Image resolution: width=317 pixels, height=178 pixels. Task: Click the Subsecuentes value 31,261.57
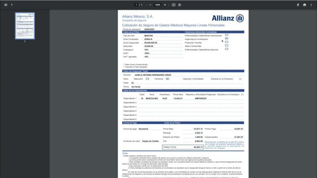tap(239, 137)
